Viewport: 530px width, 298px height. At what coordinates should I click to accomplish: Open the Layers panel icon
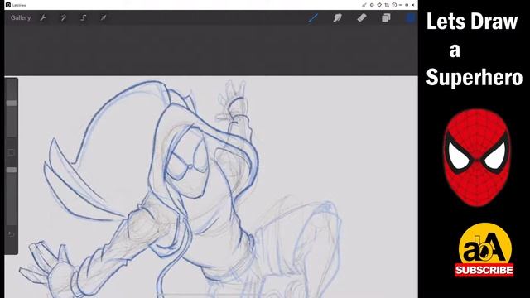tap(386, 17)
